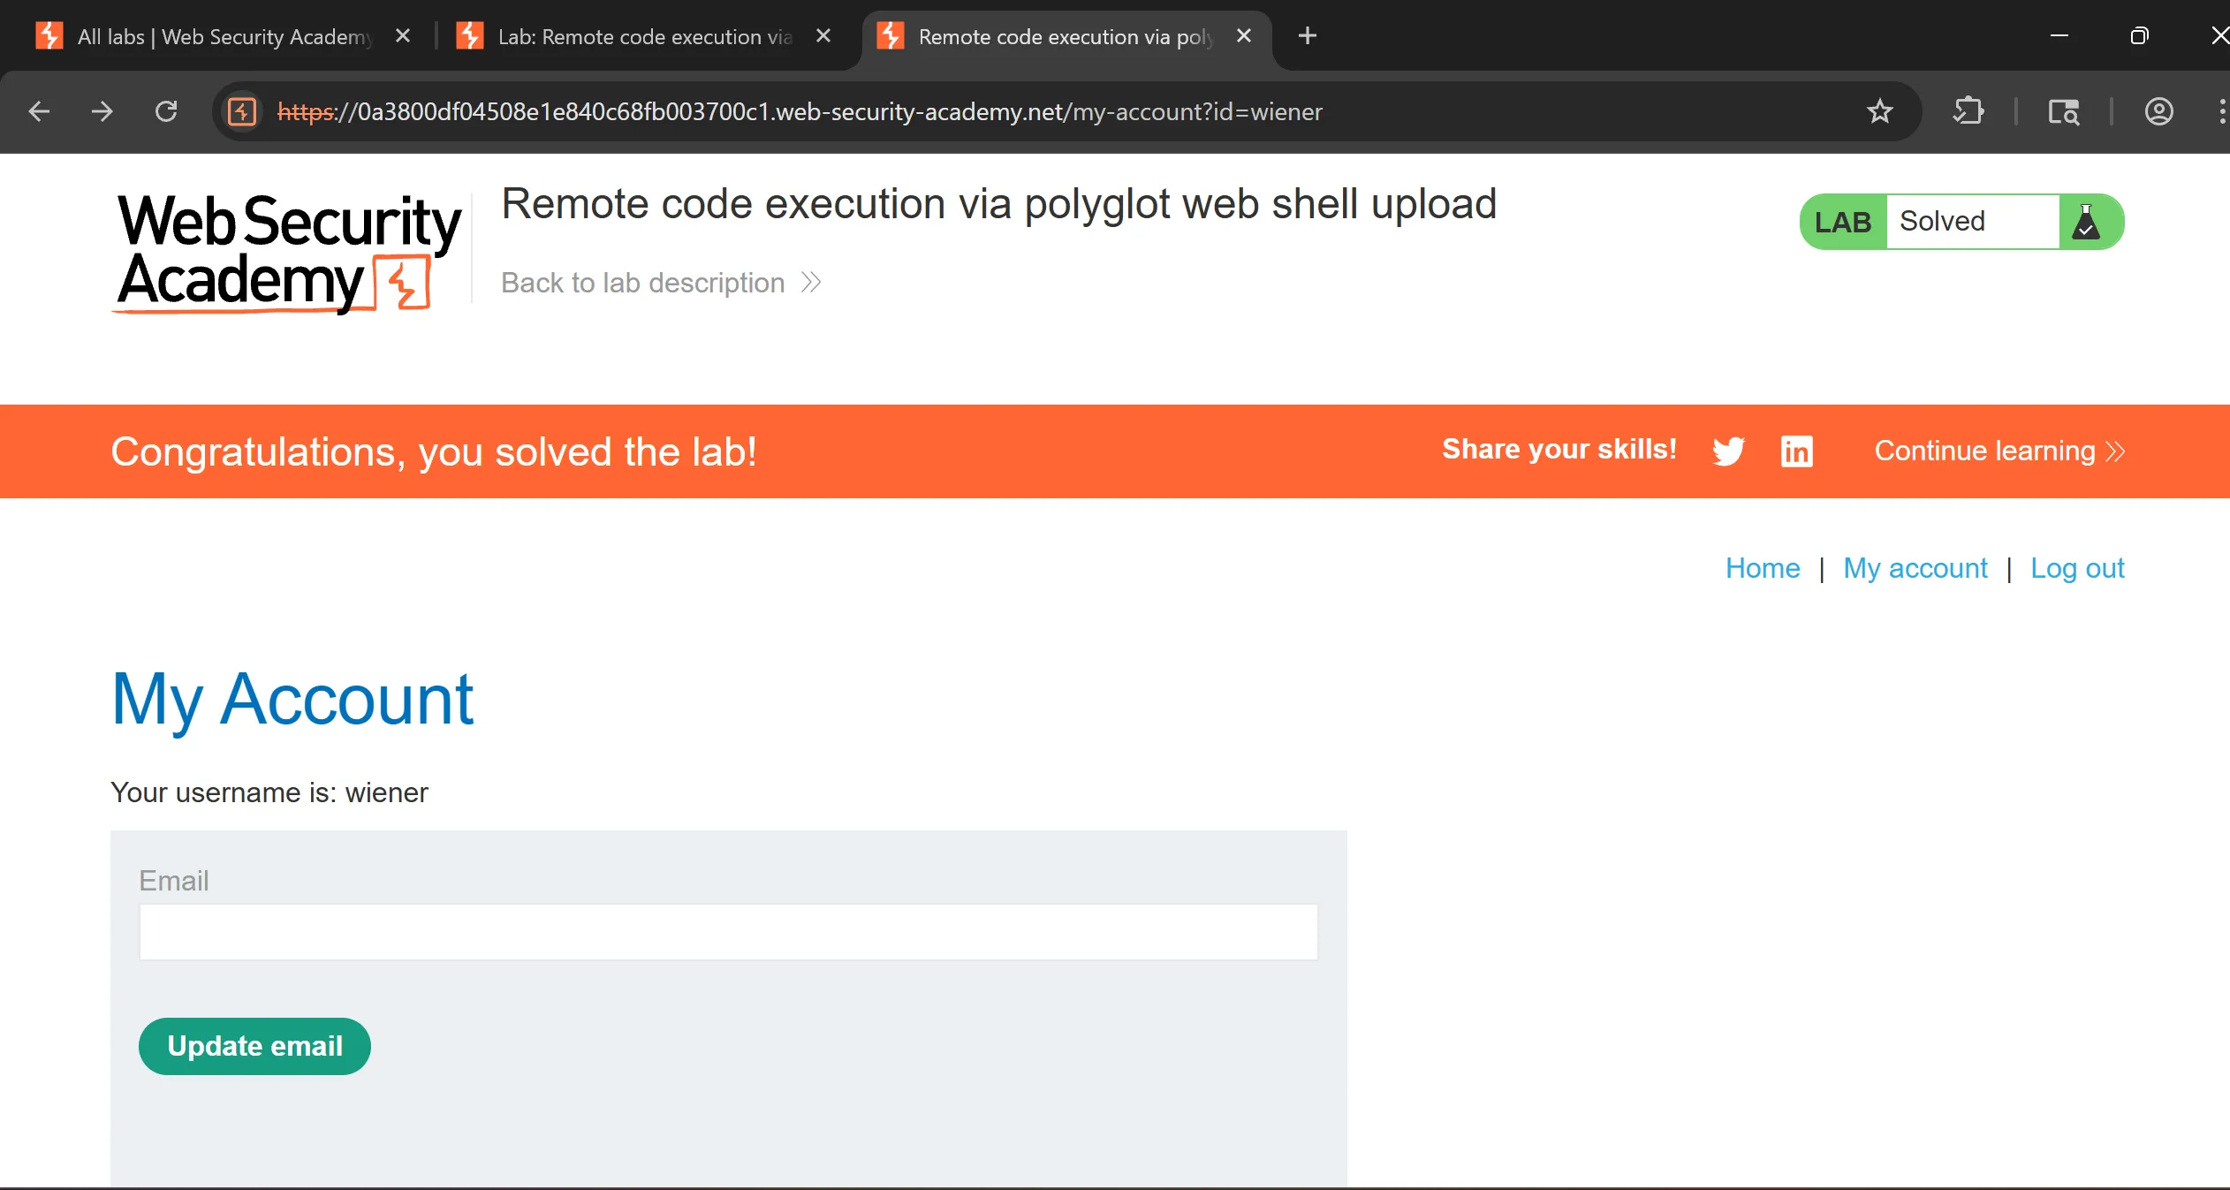This screenshot has height=1190, width=2230.
Task: Reload the page with the refresh icon
Action: [x=166, y=111]
